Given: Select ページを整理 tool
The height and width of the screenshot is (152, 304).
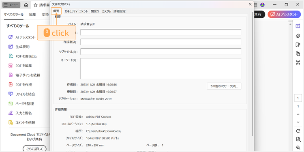Looking at the screenshot, I should point(21,103).
